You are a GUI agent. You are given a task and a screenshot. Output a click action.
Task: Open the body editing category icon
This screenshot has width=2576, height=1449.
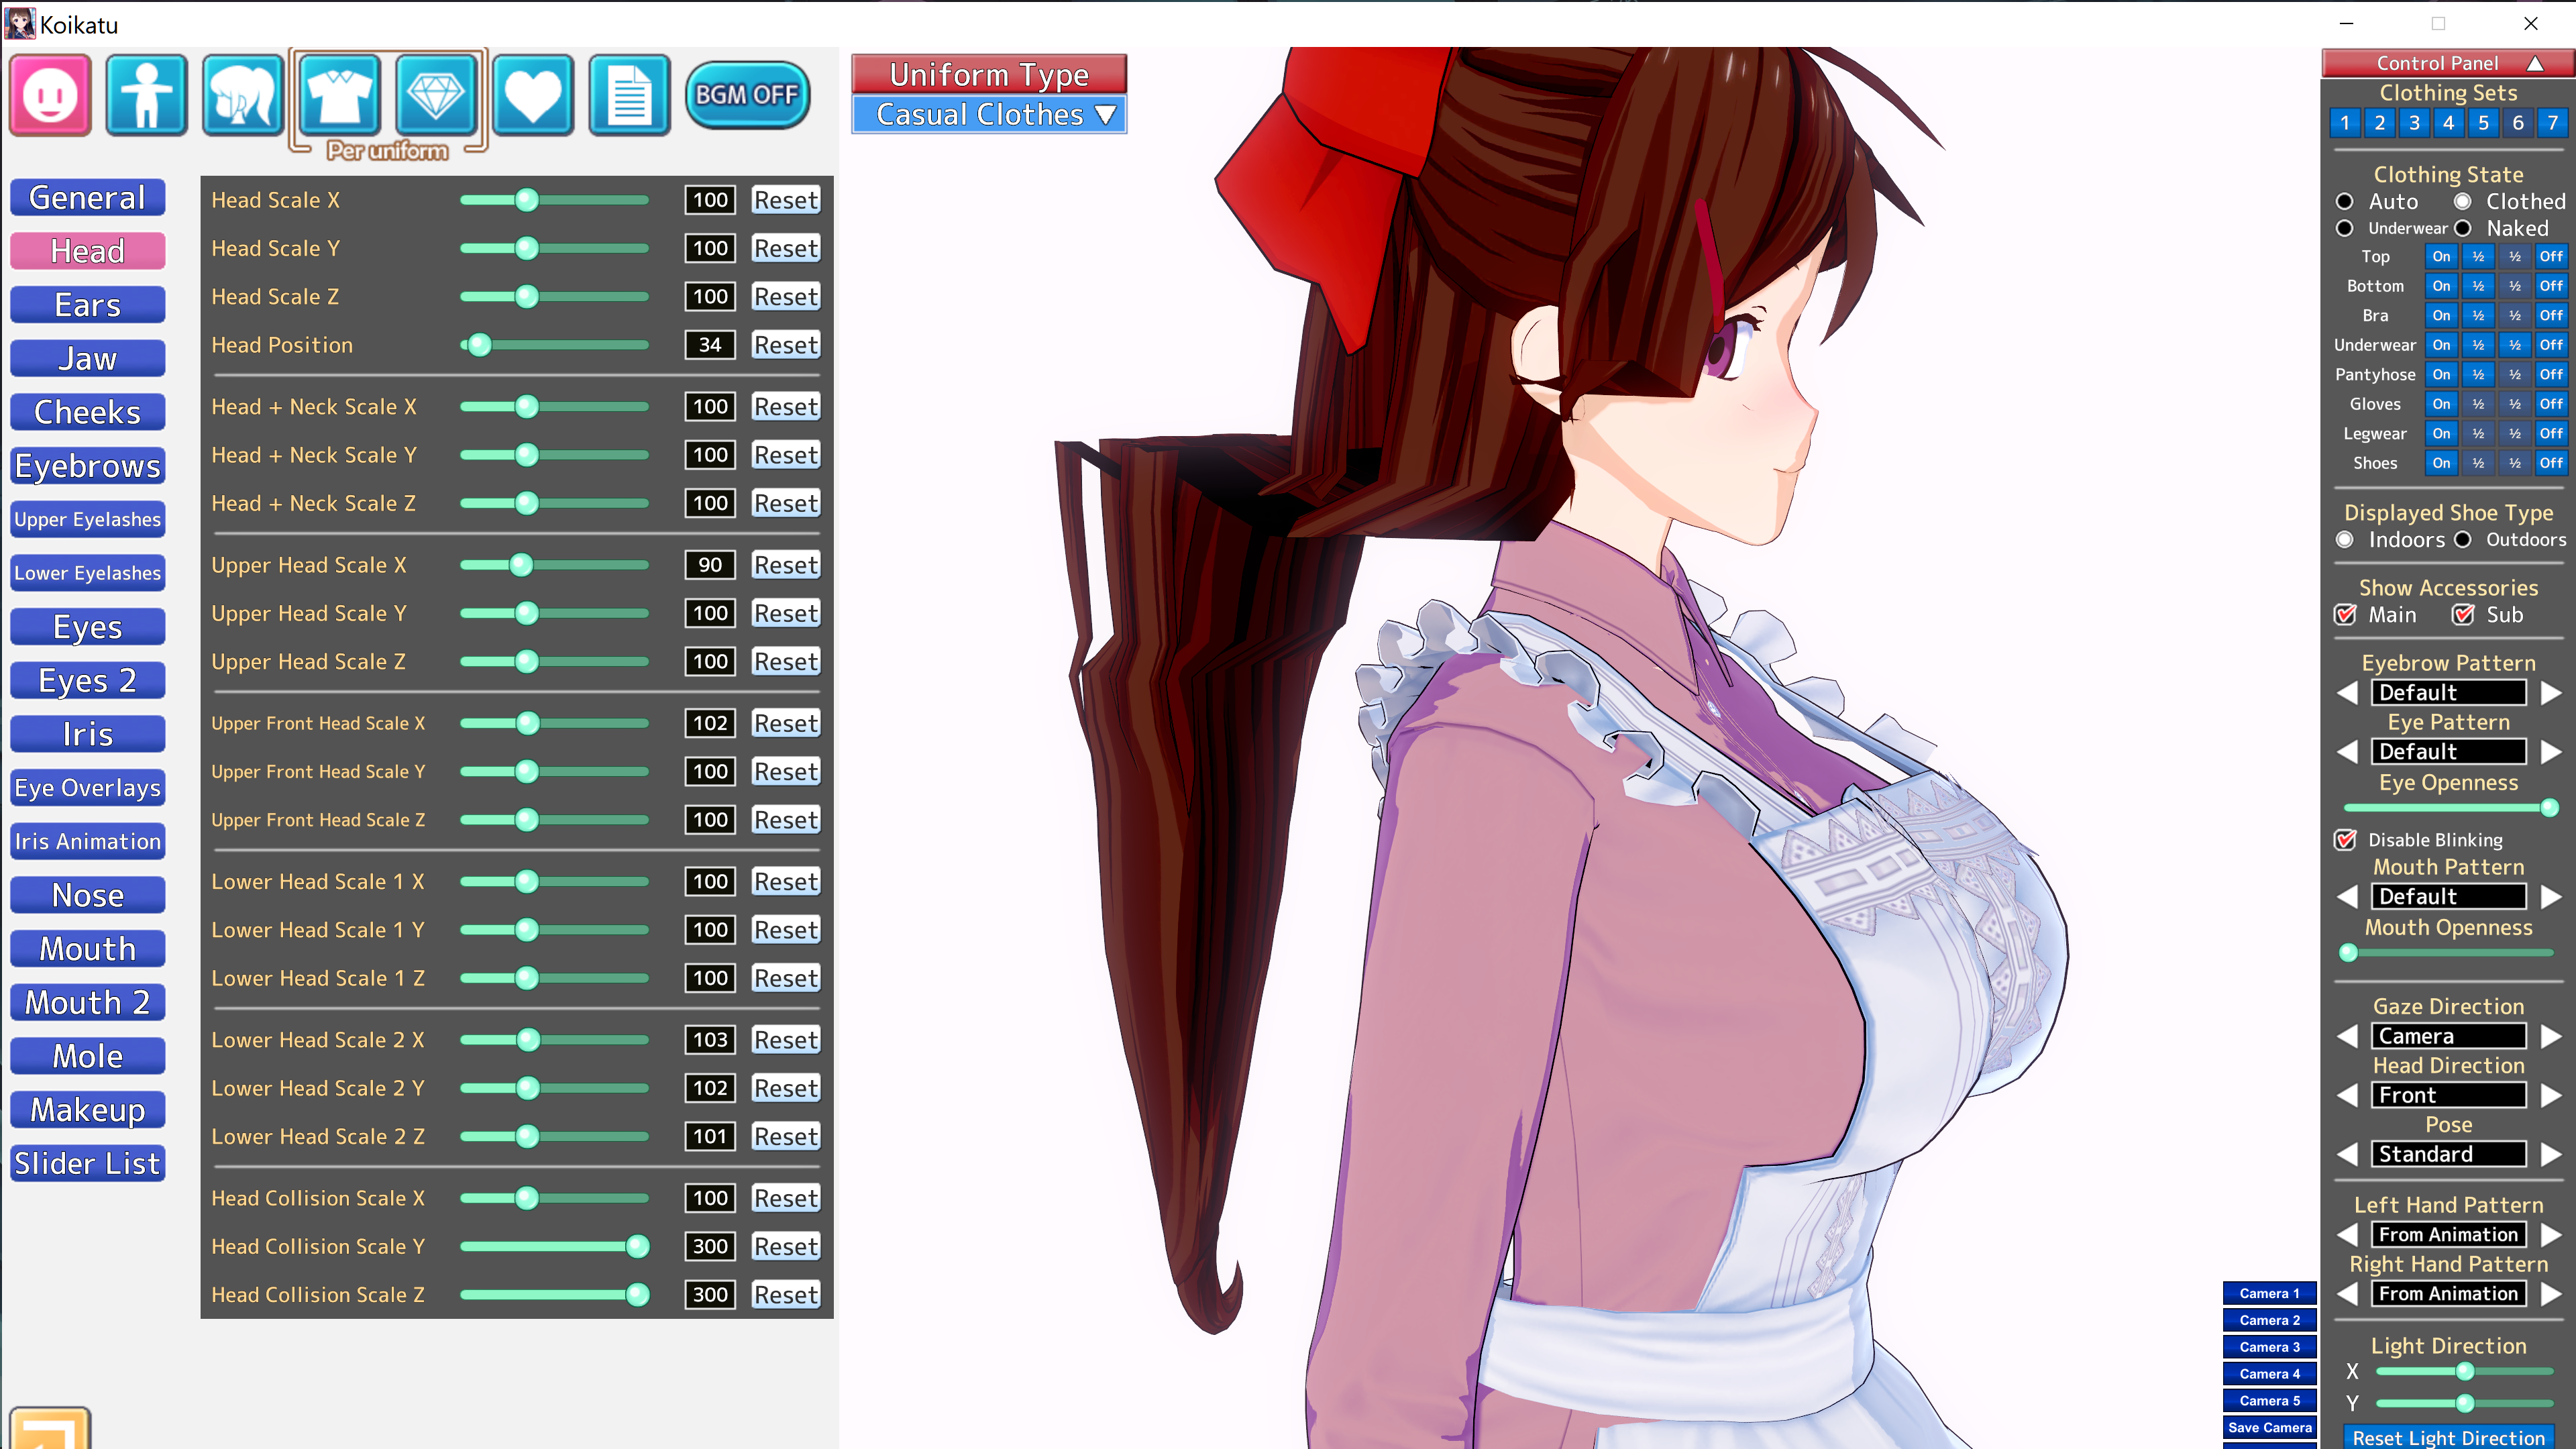point(146,95)
